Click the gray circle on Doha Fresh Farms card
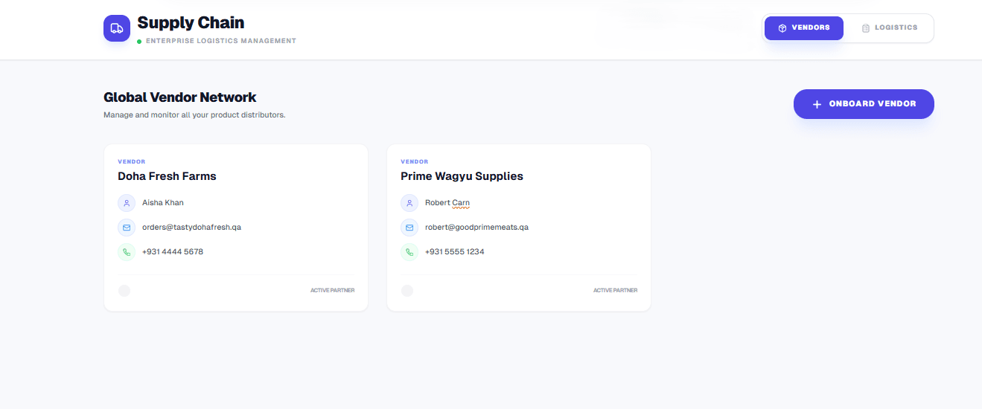 tap(124, 291)
